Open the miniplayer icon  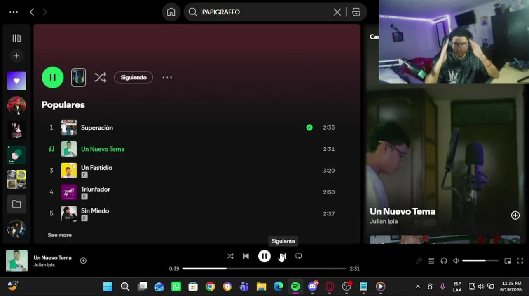[x=508, y=261]
